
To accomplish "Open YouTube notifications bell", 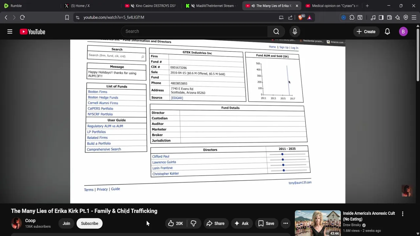I will coord(388,31).
